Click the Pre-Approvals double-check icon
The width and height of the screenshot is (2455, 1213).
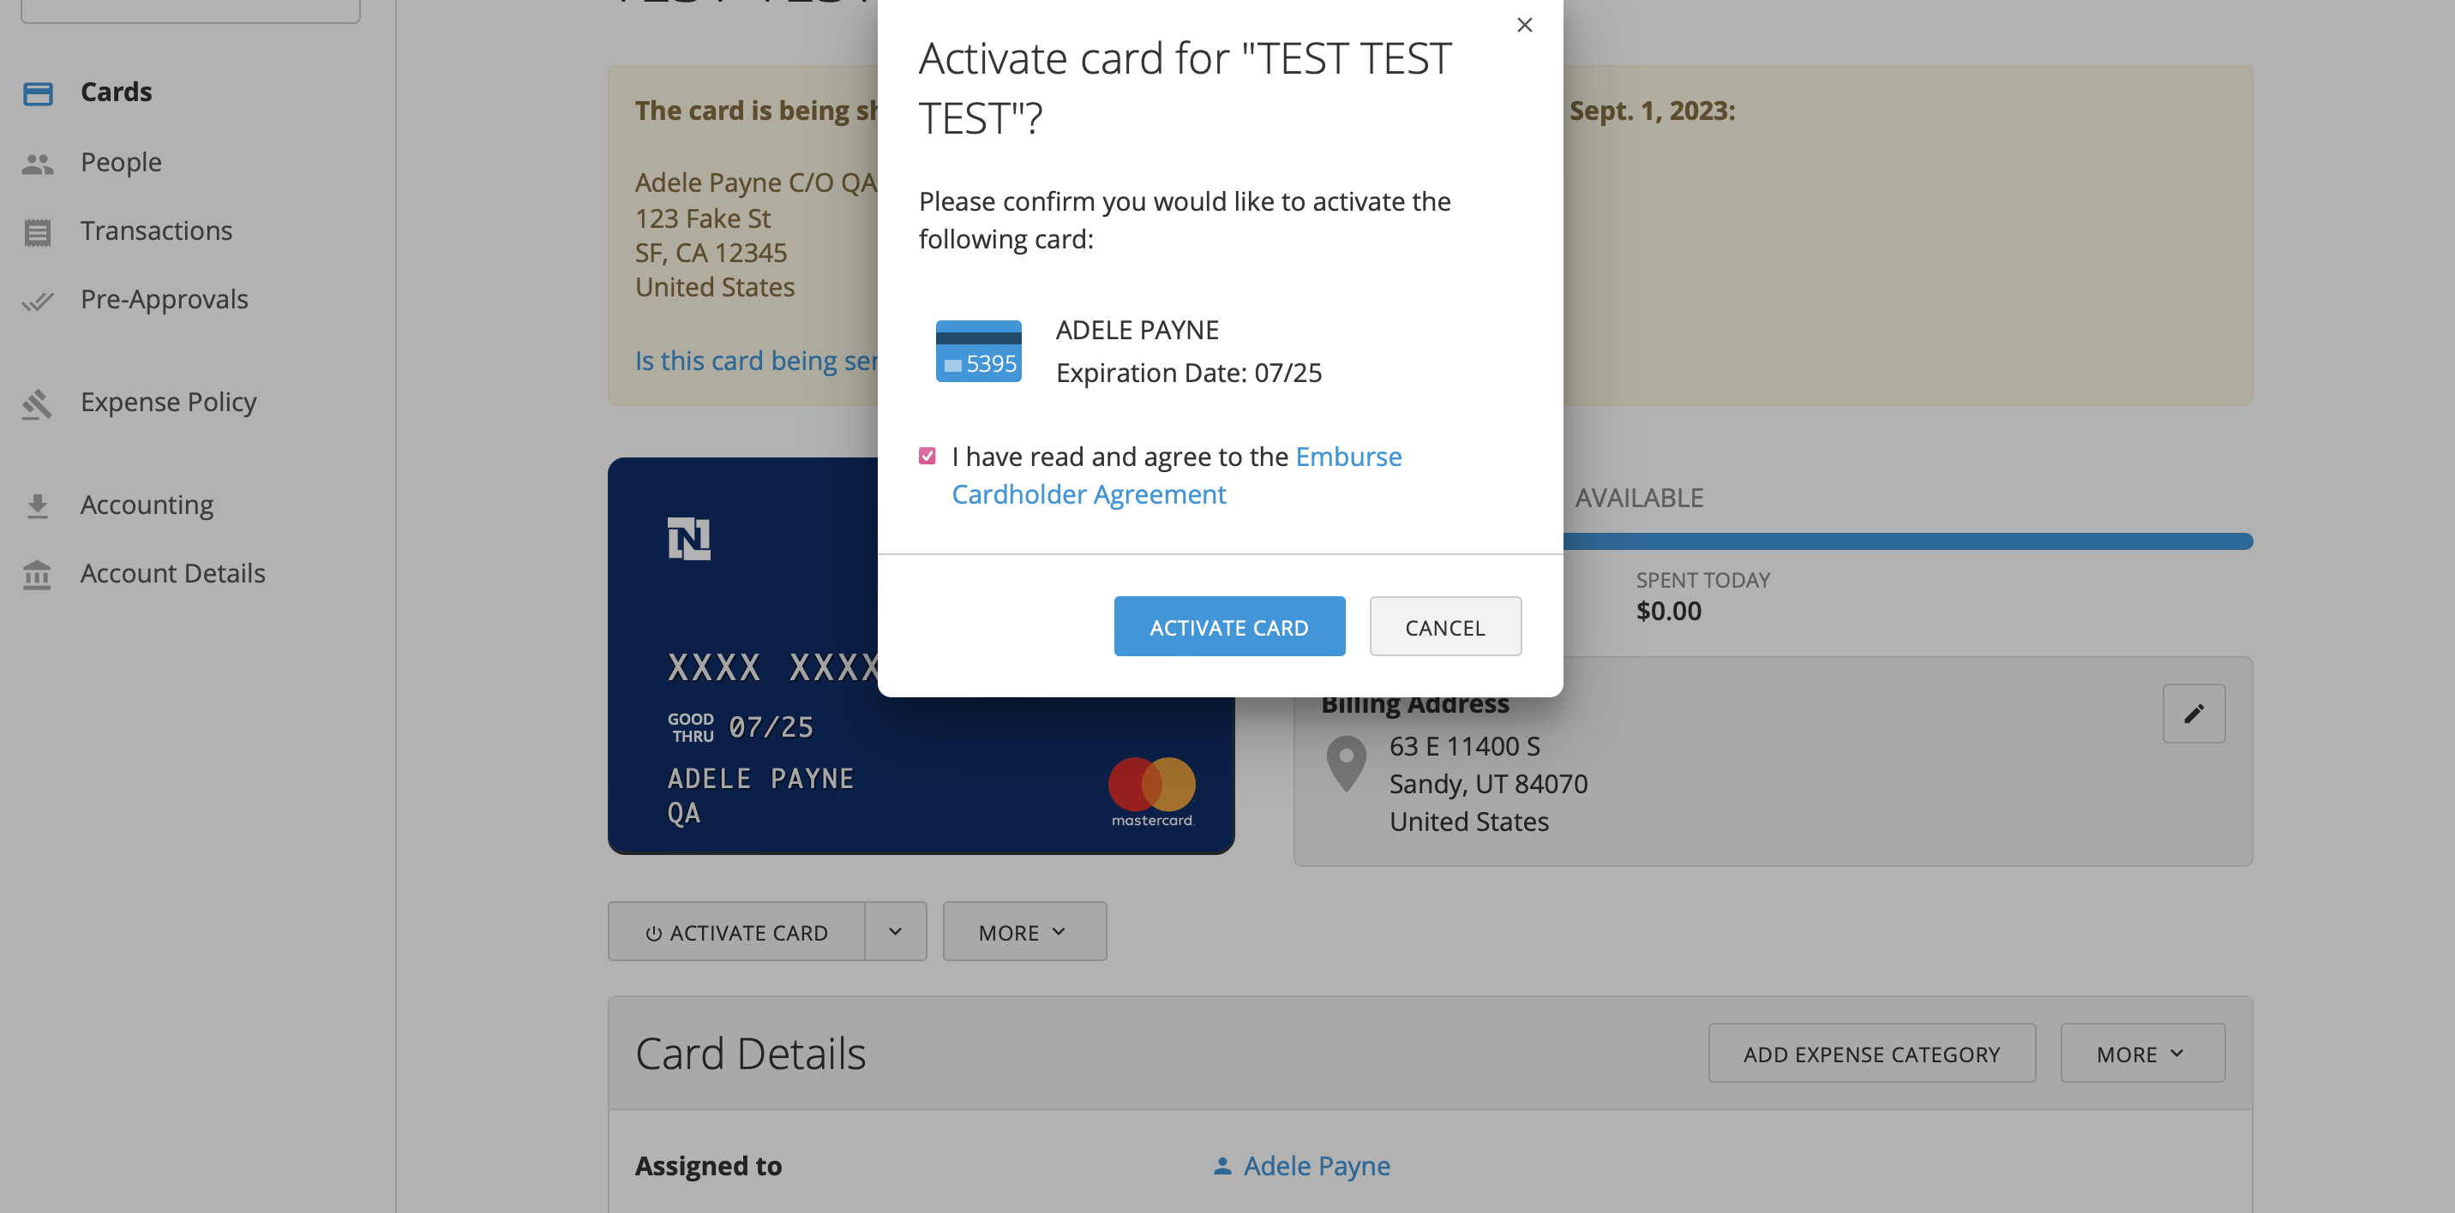click(x=37, y=301)
